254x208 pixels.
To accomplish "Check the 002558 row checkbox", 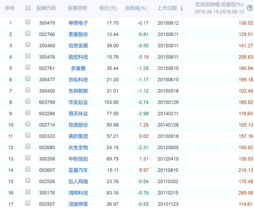I will pos(28,181).
